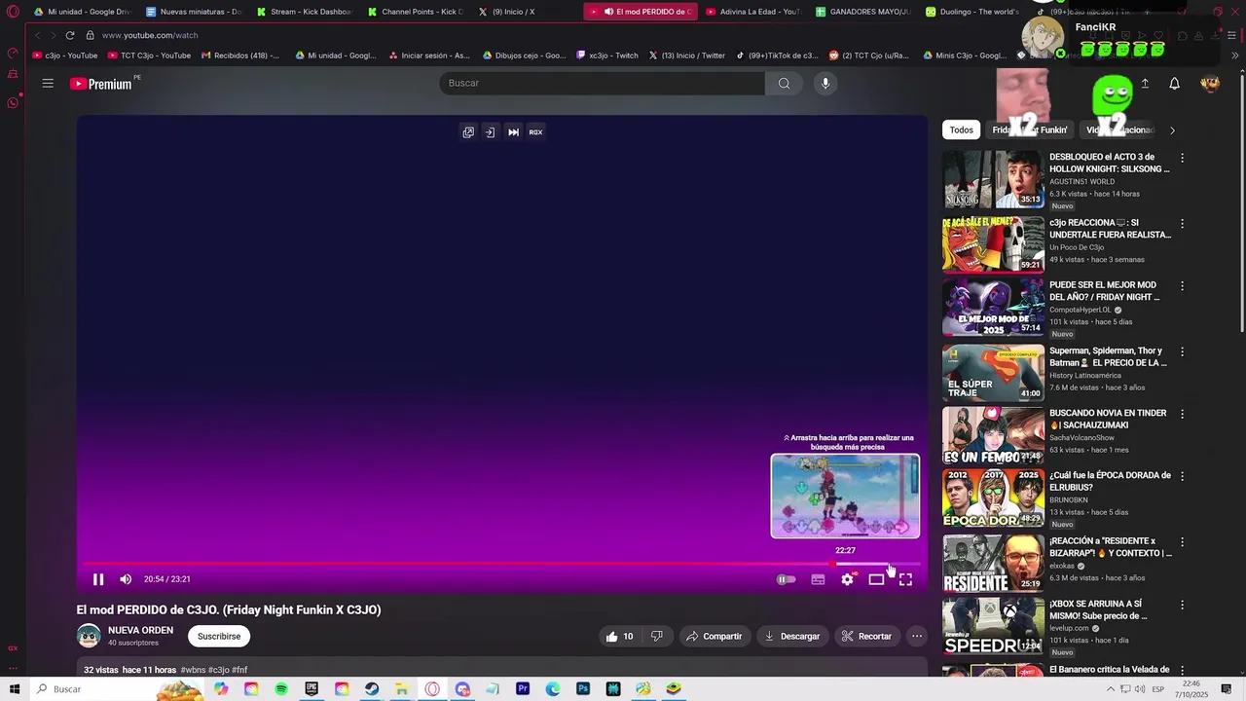Switch to Duolingo browser tab
Image resolution: width=1246 pixels, height=701 pixels.
point(972,12)
